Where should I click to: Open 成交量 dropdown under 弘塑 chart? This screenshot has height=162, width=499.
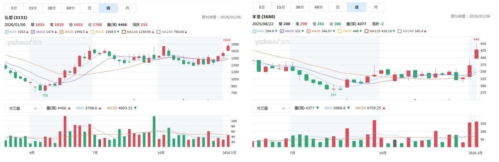pos(23,109)
